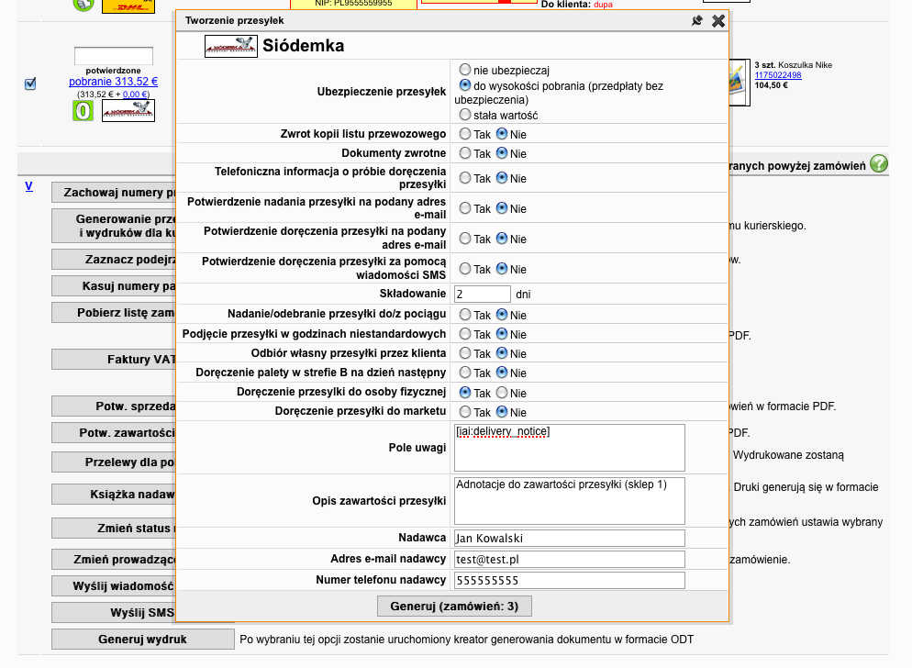This screenshot has width=912, height=668.
Task: Click the DHL courier logo
Action: [x=128, y=6]
